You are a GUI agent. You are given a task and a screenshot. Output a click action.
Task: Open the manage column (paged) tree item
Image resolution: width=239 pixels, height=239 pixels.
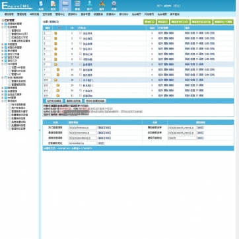click(x=20, y=34)
